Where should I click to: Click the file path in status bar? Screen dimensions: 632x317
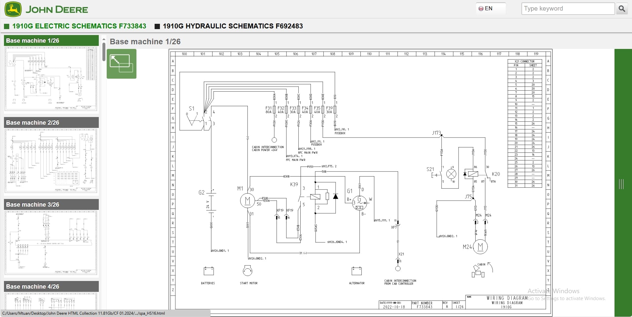[x=83, y=313]
